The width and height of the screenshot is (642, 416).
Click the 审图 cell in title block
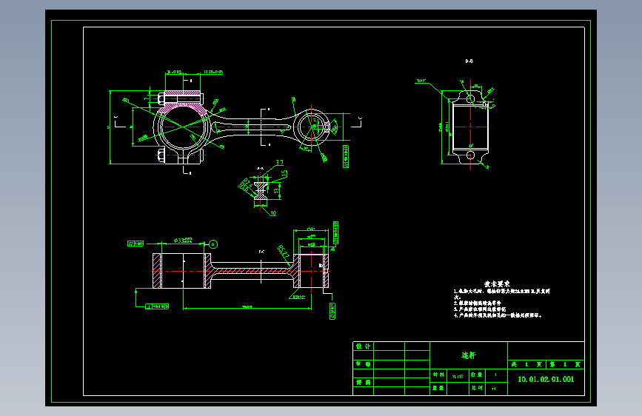[363, 383]
